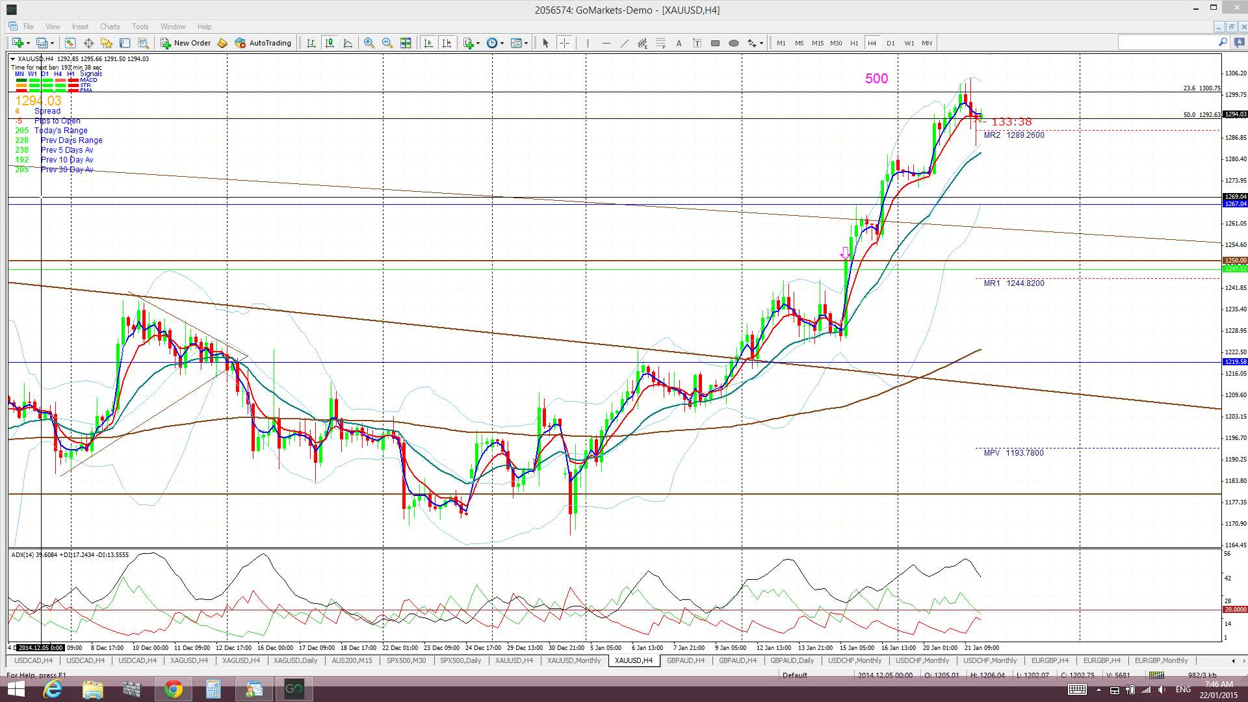This screenshot has height=702, width=1248.
Task: Switch to the GBPAUD,Daily chart tab
Action: (x=792, y=660)
